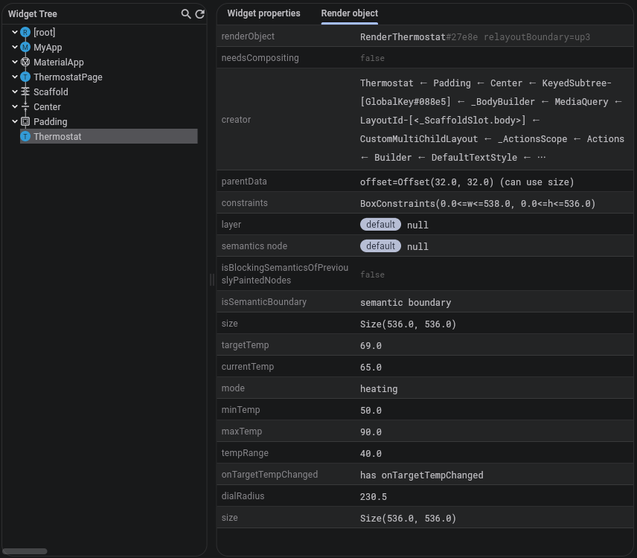Viewport: 637px width, 558px height.
Task: Select MaterialApp label in the tree
Action: click(x=59, y=62)
